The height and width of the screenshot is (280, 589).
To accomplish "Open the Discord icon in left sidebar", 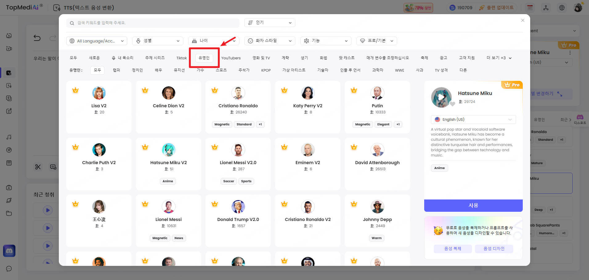I will click(x=9, y=251).
